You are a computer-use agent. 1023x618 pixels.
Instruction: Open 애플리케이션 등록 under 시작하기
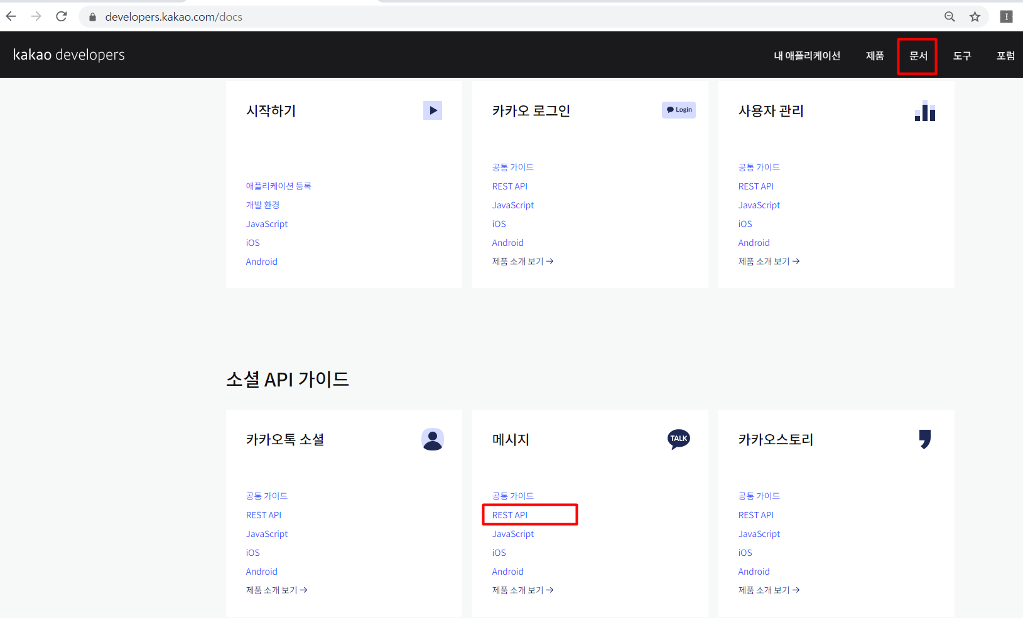point(279,186)
